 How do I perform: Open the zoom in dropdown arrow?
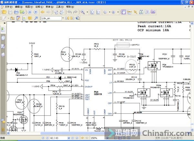click(118, 12)
